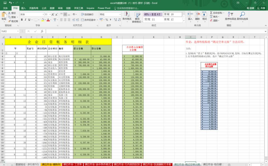Screen dimensions: 268x166
Task: Expand cell styles gallery more arrow
Action: tap(184, 21)
